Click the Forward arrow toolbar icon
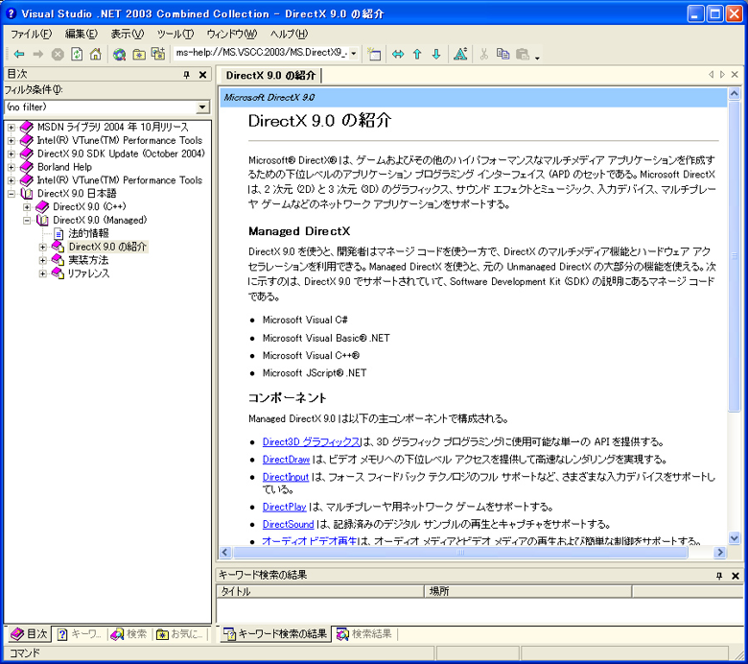This screenshot has width=748, height=664. (38, 55)
